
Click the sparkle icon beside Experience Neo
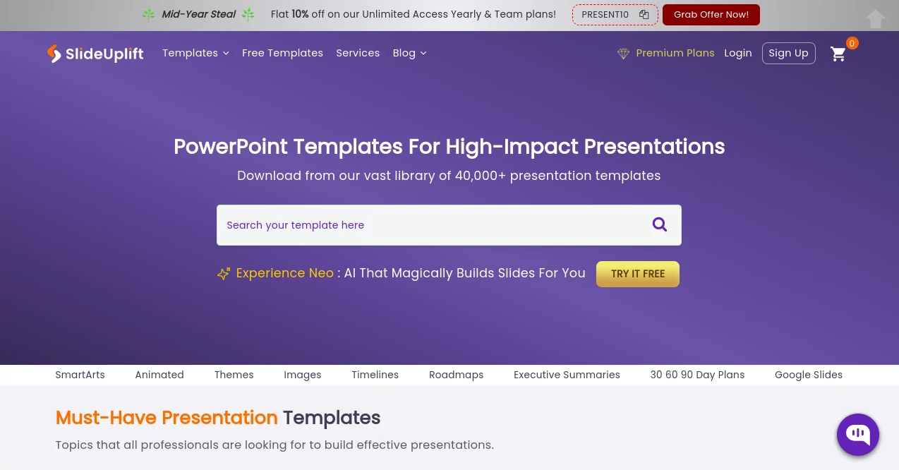click(x=224, y=274)
